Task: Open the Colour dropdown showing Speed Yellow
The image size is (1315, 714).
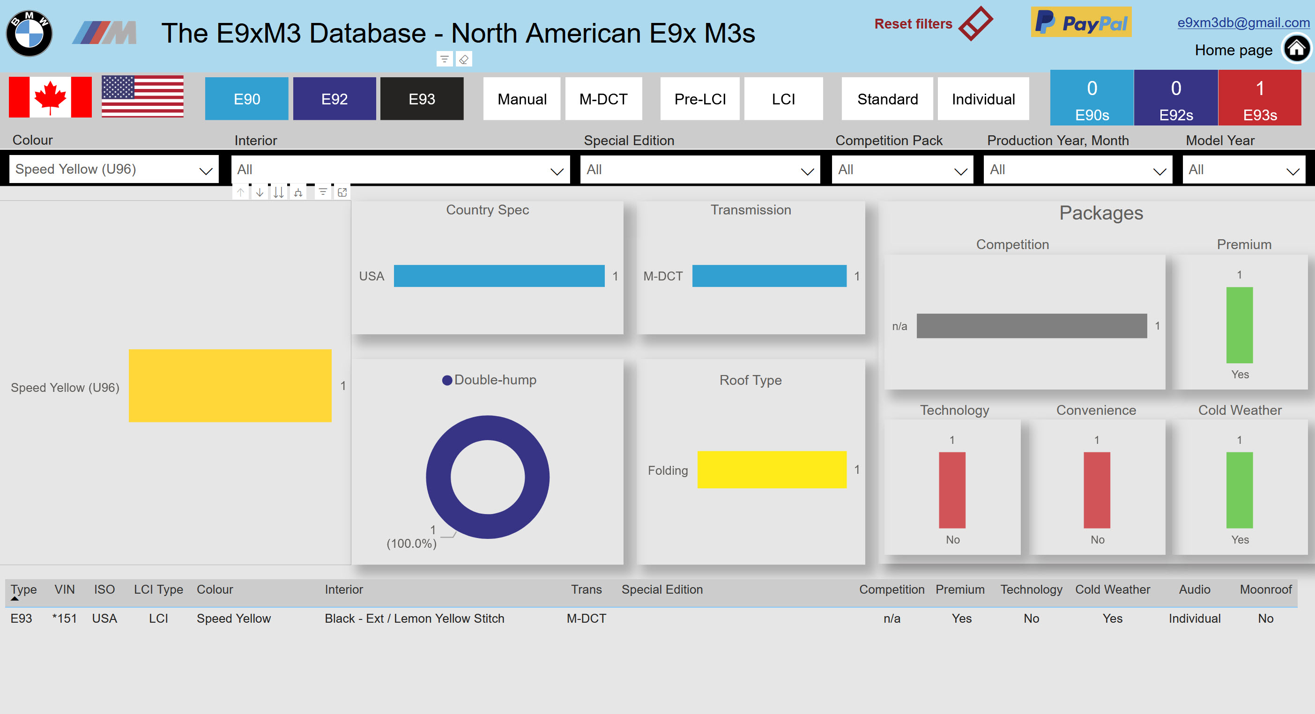Action: click(x=114, y=169)
